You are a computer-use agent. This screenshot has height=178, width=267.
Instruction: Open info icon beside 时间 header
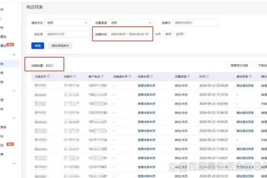tap(207, 77)
